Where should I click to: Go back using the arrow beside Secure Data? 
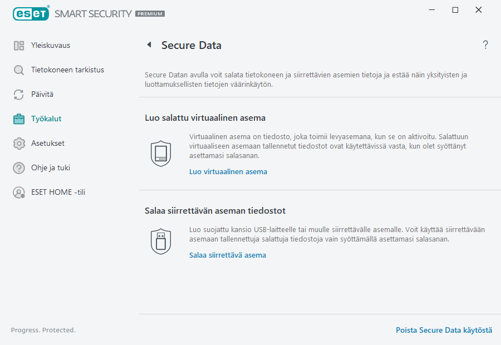149,45
